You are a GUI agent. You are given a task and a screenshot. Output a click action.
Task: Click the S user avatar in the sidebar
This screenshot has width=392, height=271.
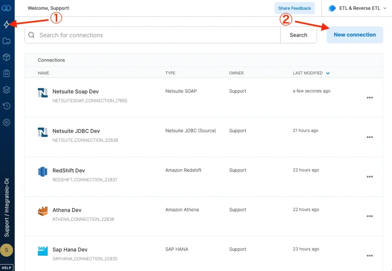(x=7, y=250)
